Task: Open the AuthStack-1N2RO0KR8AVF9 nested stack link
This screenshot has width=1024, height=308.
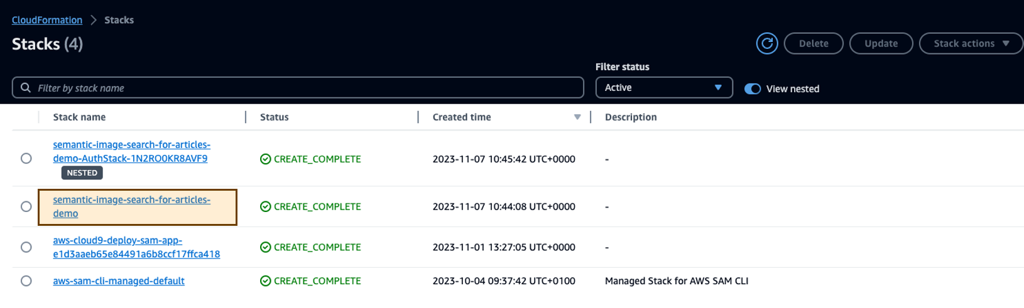Action: pos(131,151)
